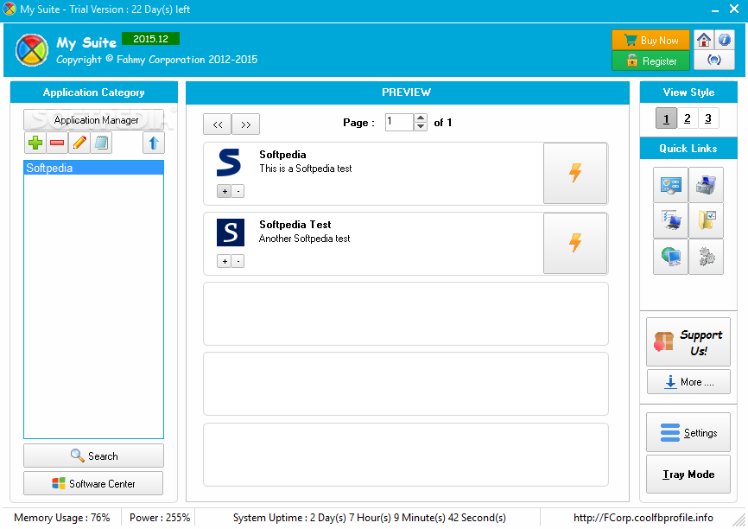
Task: Open Application Manager
Action: 94,120
